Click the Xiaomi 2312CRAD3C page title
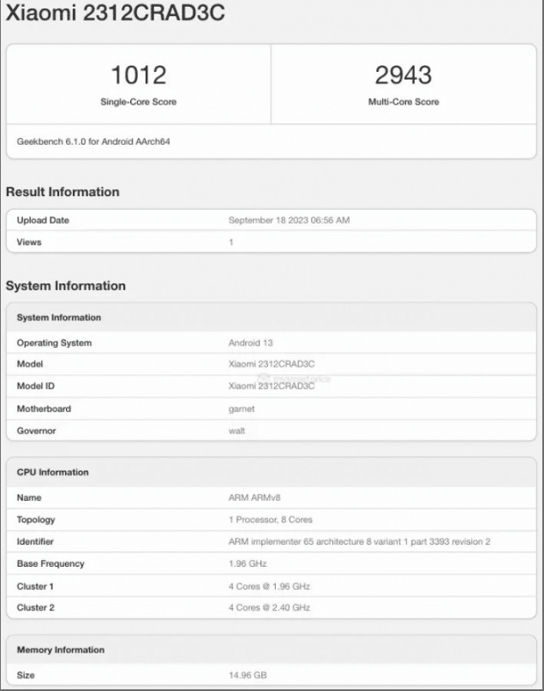 click(x=115, y=12)
